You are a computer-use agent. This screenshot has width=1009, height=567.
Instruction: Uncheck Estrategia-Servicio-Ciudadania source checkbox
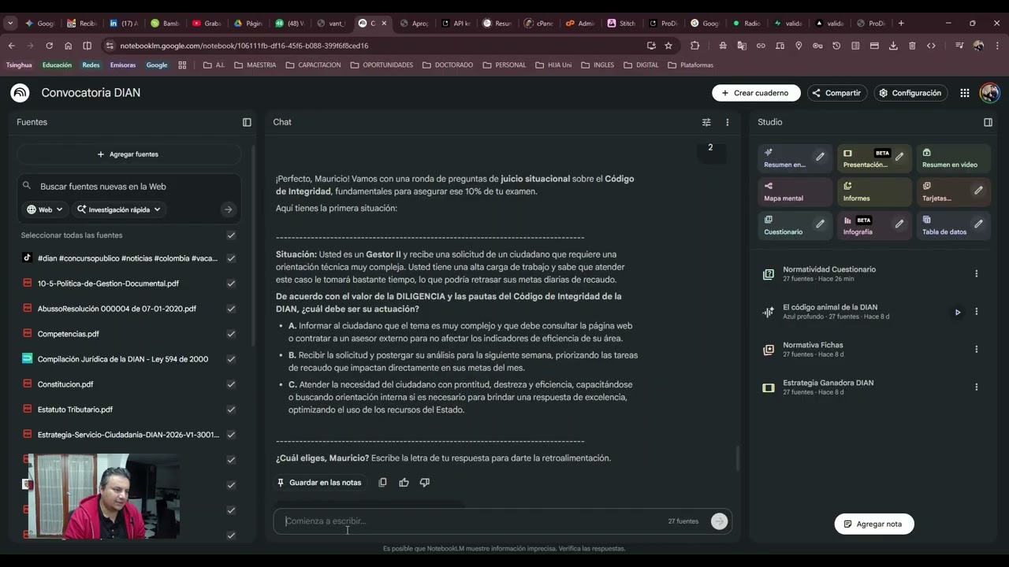[231, 435]
